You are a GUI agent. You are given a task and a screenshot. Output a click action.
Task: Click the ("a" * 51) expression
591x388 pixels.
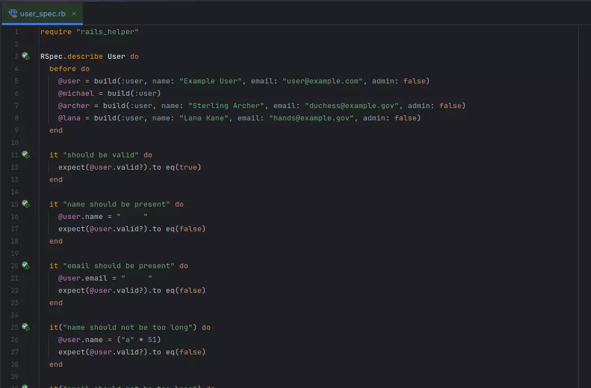(139, 339)
